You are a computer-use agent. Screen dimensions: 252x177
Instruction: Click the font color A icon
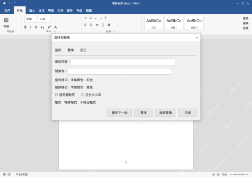coord(56,27)
